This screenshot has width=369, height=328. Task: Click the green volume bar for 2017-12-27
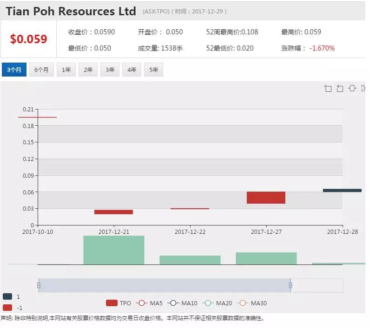(266, 258)
